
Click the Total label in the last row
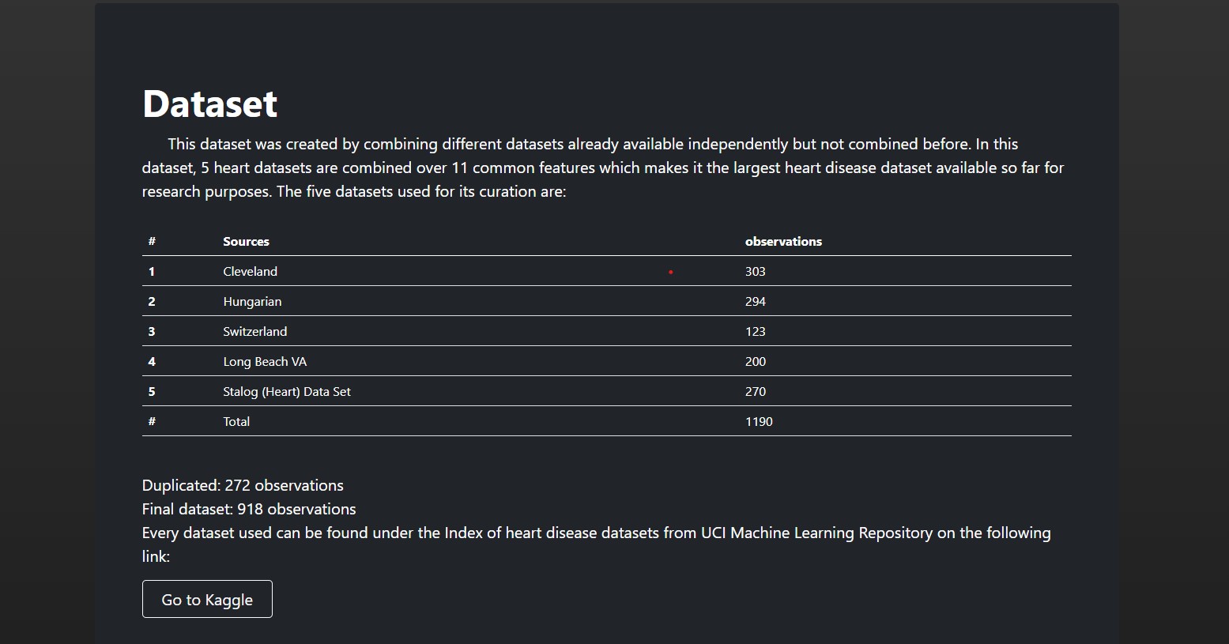(236, 422)
